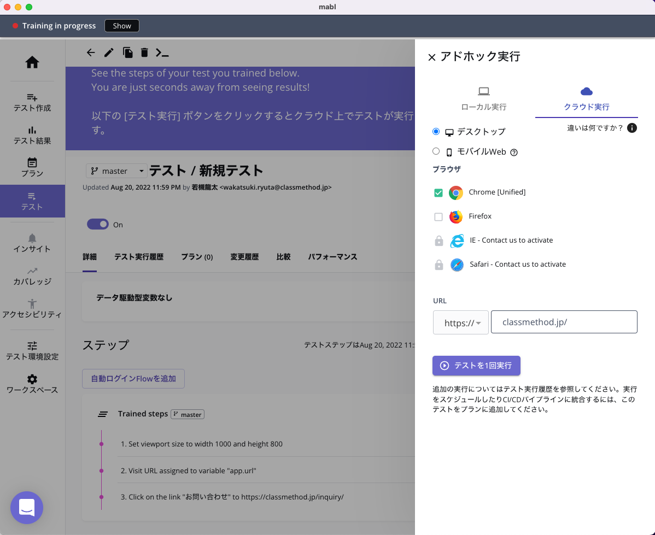This screenshot has height=535, width=655.
Task: Click the テストを1回実行 button
Action: coord(476,366)
